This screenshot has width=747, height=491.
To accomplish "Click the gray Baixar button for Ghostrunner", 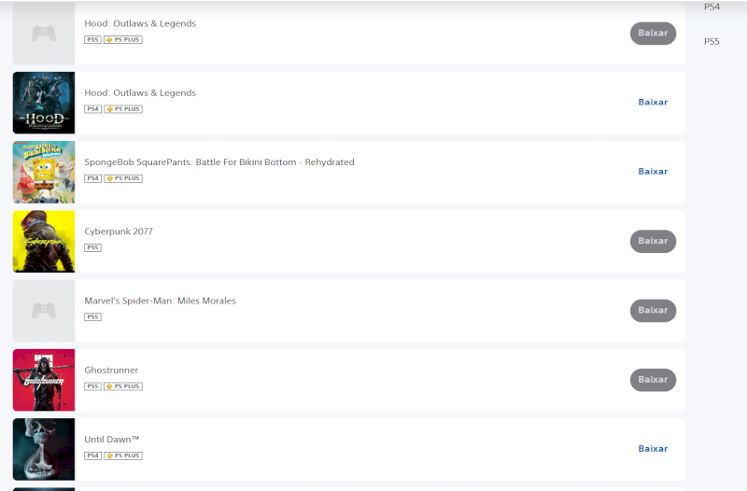I will coord(653,380).
